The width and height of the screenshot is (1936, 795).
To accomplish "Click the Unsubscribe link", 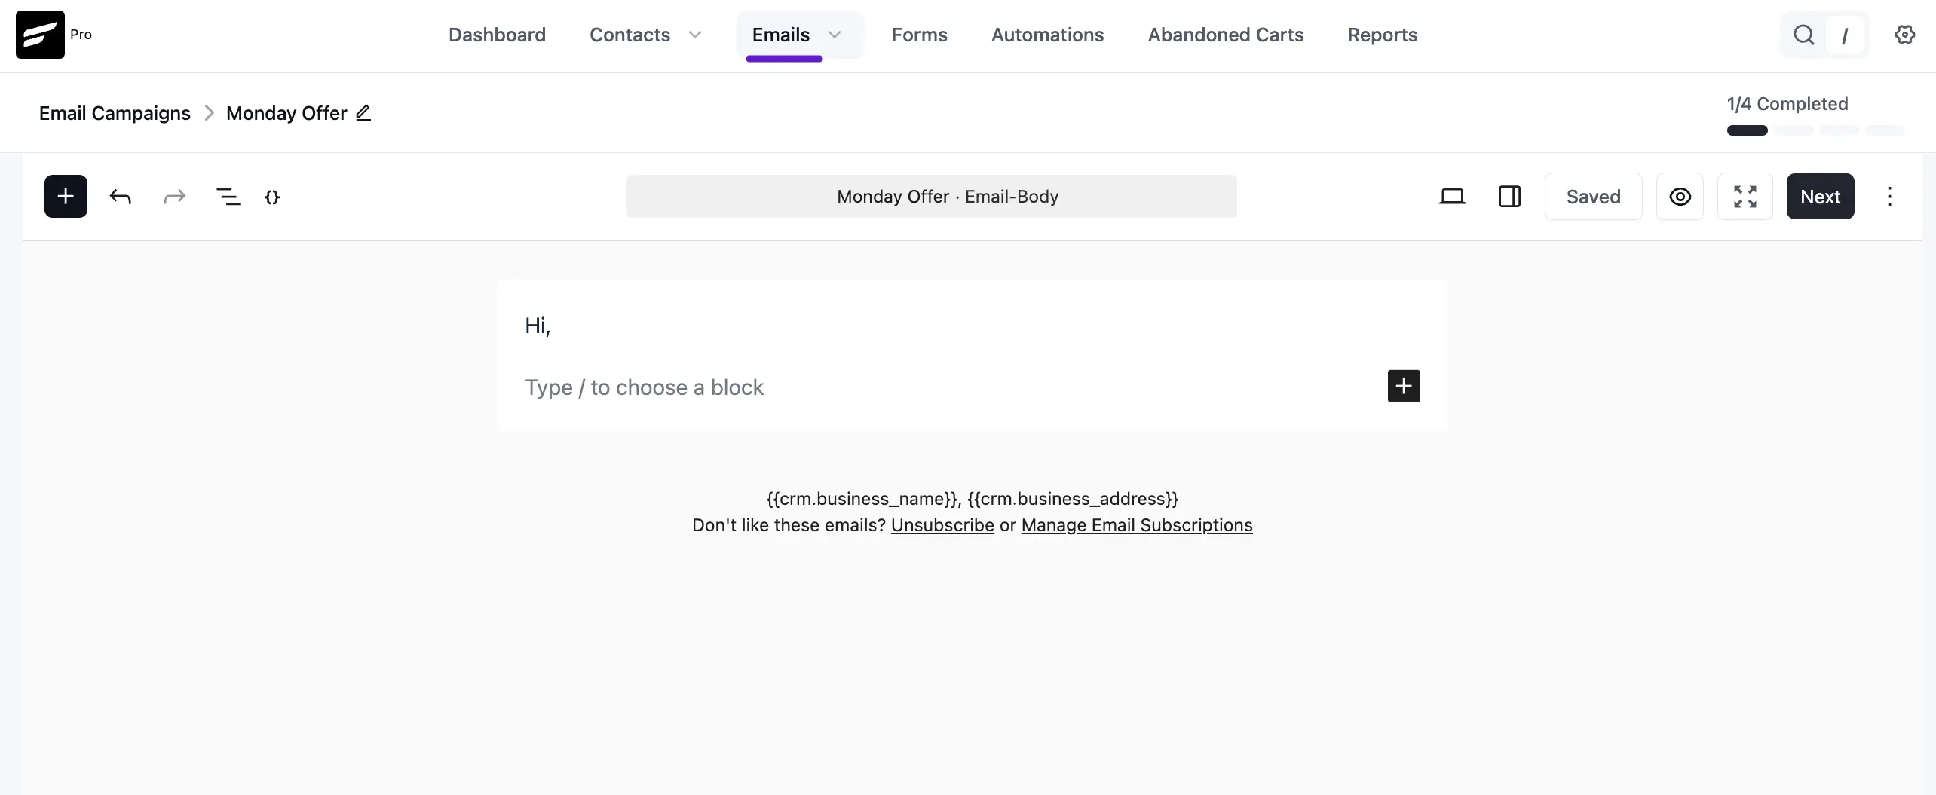I will click(x=942, y=525).
